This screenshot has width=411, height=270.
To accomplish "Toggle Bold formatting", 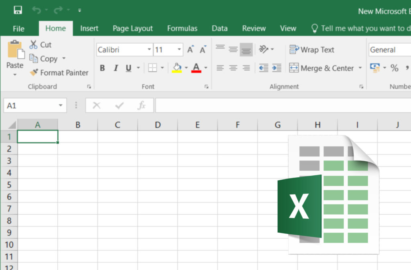I will pyautogui.click(x=102, y=68).
